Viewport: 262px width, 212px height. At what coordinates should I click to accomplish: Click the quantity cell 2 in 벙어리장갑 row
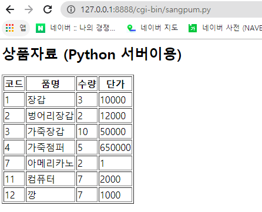(87, 116)
